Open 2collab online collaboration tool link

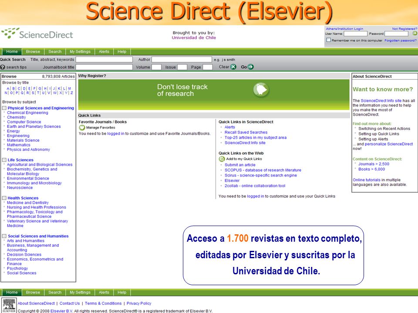(255, 186)
